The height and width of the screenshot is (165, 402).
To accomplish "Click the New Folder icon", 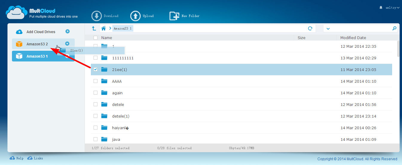I will pyautogui.click(x=175, y=16).
